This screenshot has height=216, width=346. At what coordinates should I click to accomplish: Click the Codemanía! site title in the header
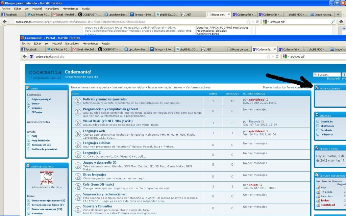[x=78, y=72]
